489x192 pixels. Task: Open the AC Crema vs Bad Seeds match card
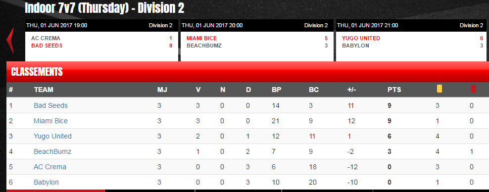[101, 41]
